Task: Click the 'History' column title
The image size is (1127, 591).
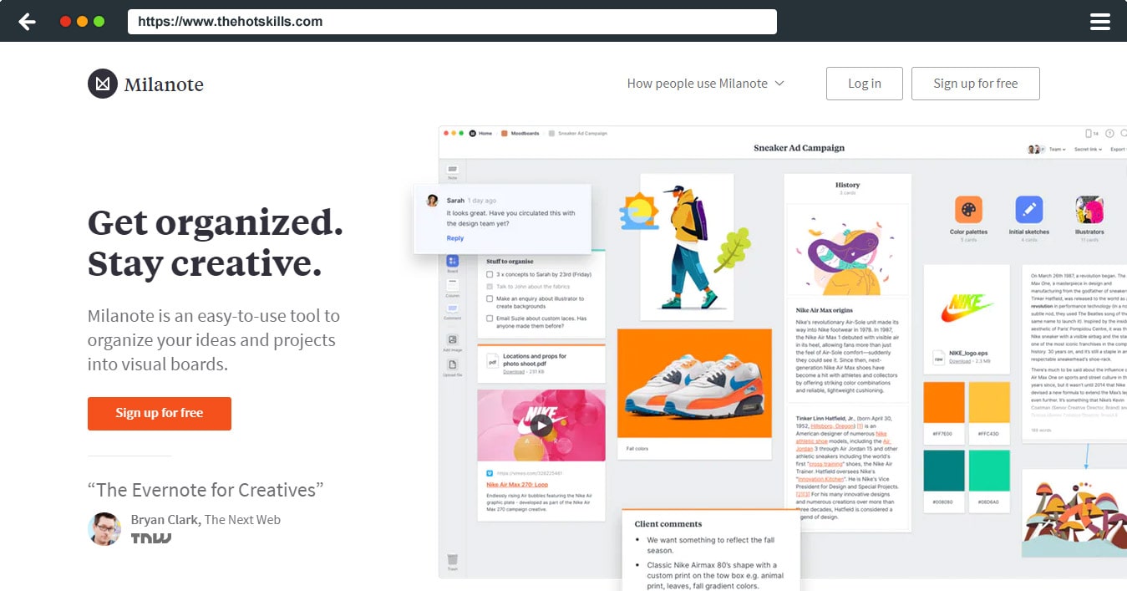Action: [847, 185]
